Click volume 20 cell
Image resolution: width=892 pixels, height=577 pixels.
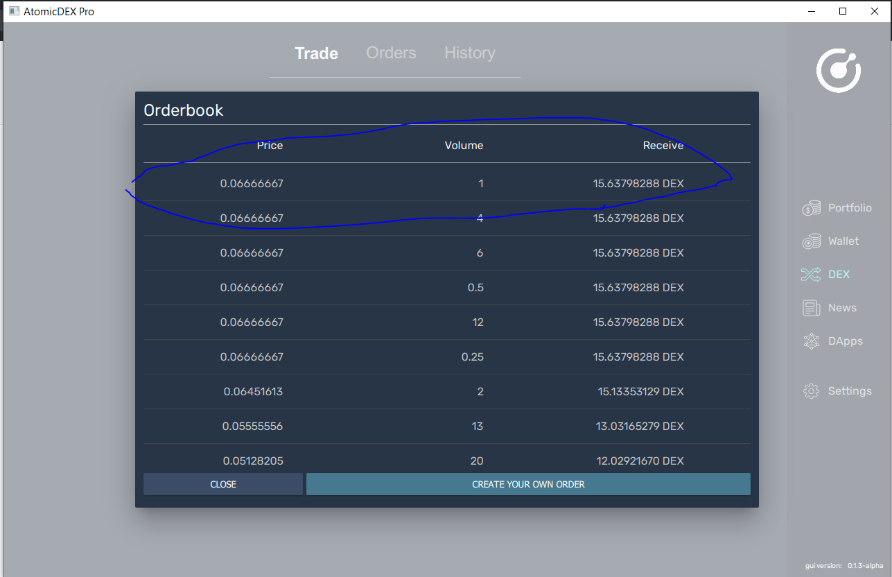coord(476,461)
